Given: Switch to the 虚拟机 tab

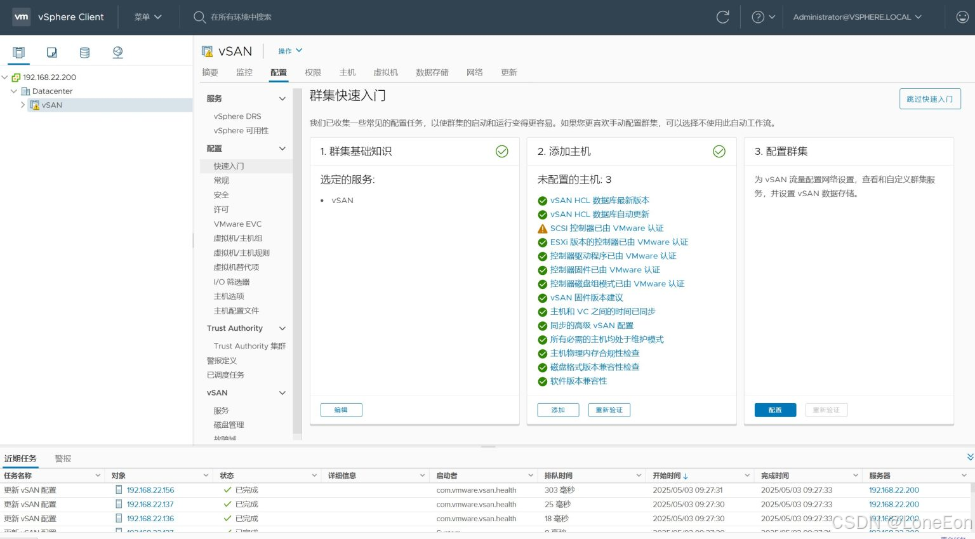Looking at the screenshot, I should coord(386,72).
